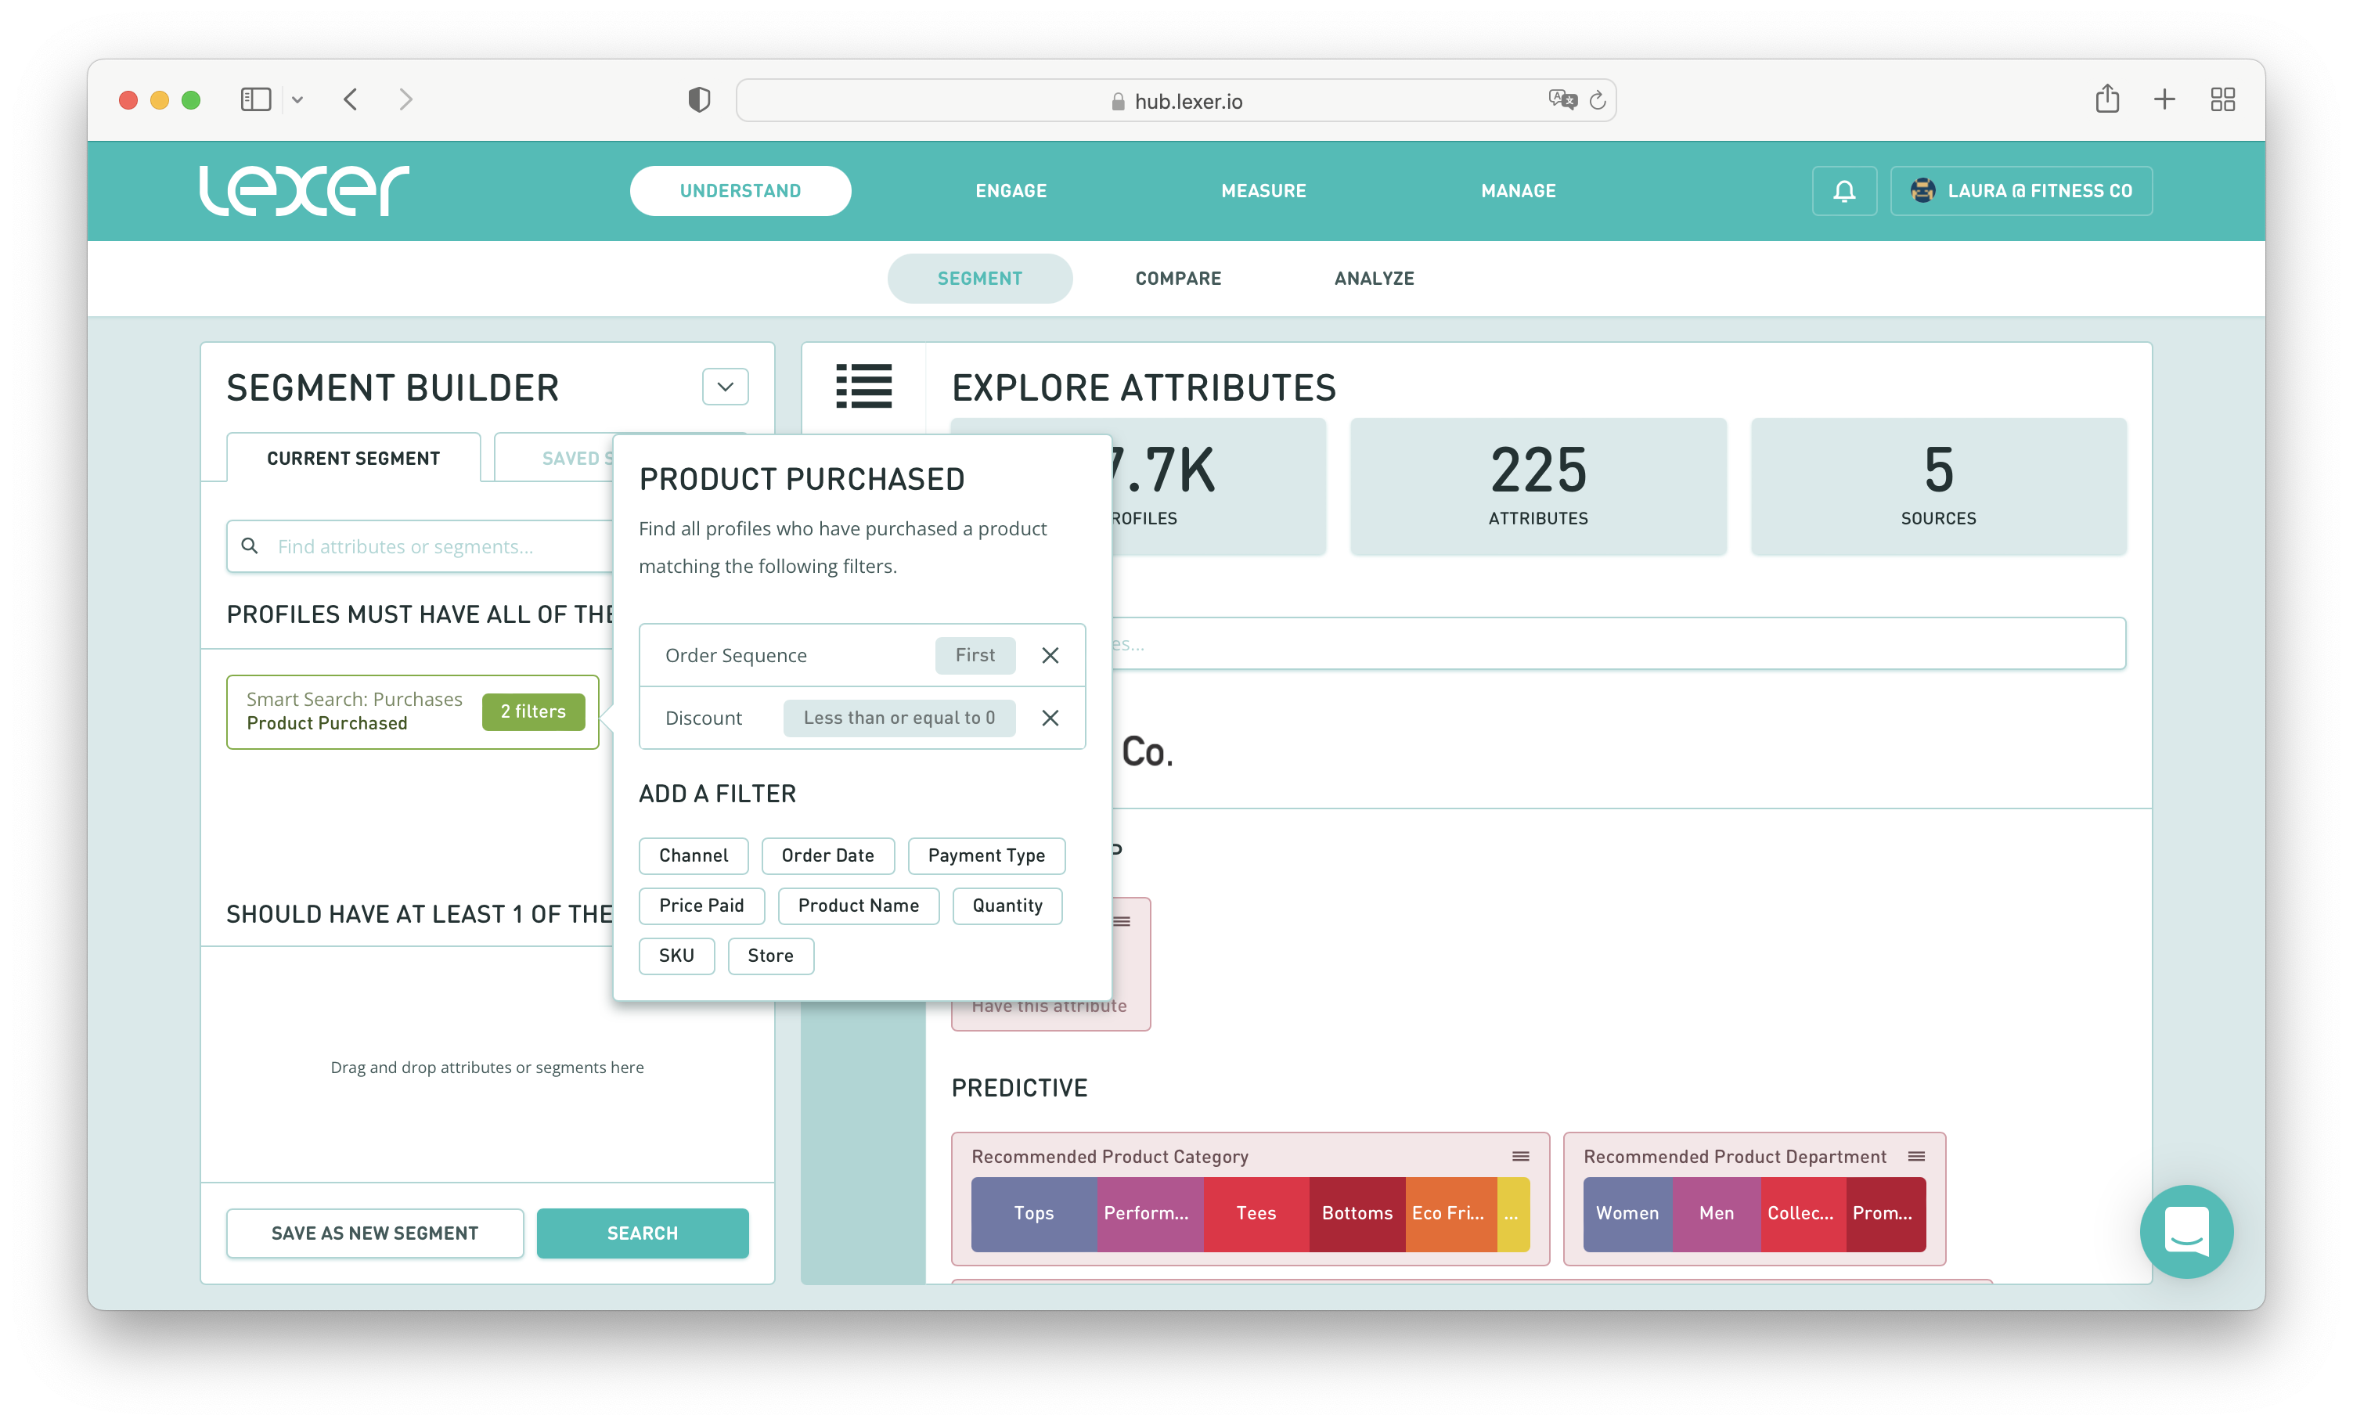This screenshot has height=1426, width=2353.
Task: Click the Explore Attributes search field
Action: pos(1619,644)
